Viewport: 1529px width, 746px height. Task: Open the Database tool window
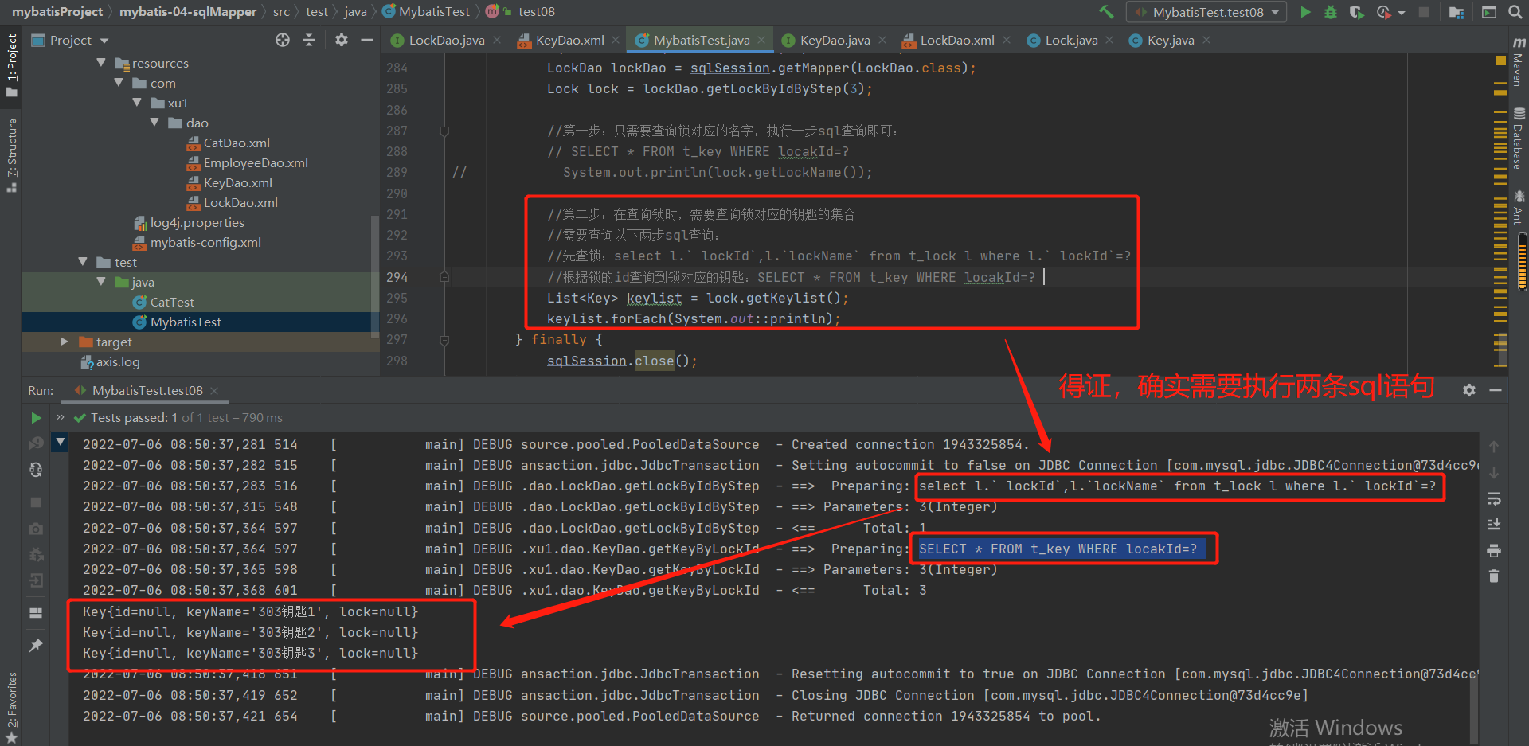pos(1519,139)
